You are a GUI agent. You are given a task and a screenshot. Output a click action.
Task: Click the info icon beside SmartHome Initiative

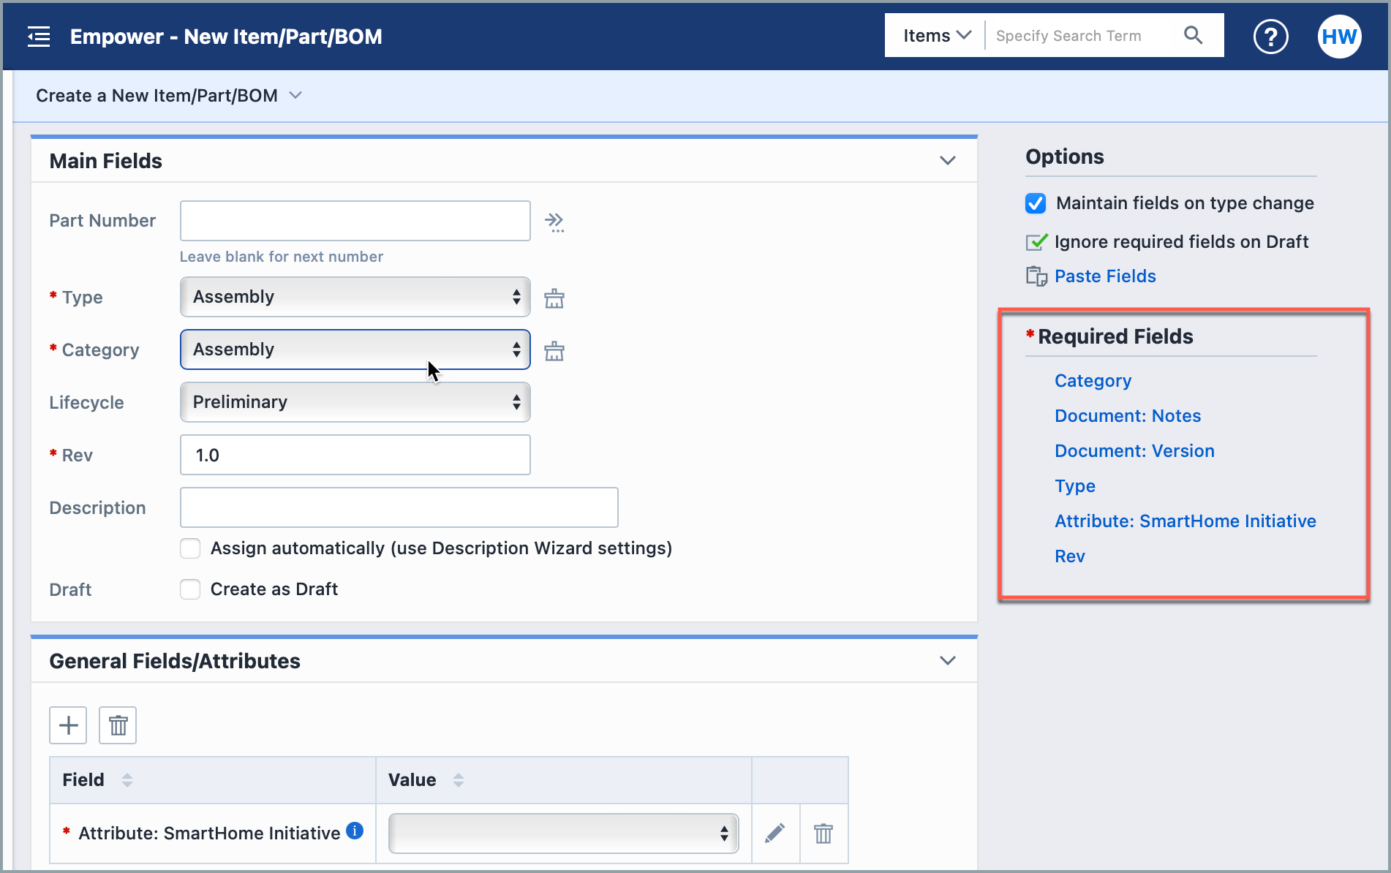pos(355,831)
